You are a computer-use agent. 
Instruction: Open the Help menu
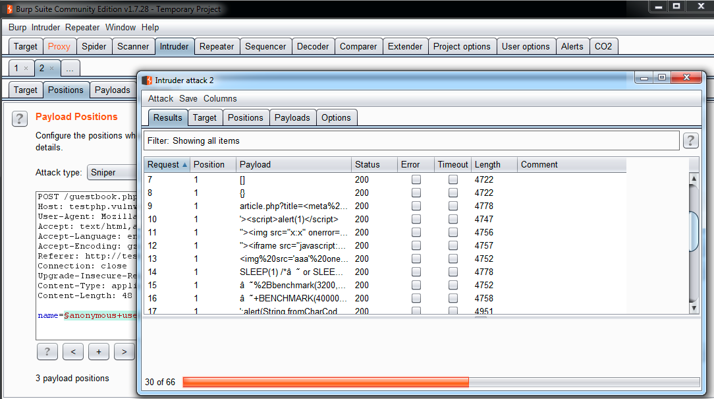point(150,27)
